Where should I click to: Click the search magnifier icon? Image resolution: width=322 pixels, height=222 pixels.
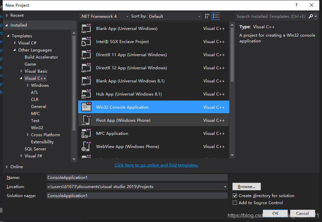coord(311,16)
